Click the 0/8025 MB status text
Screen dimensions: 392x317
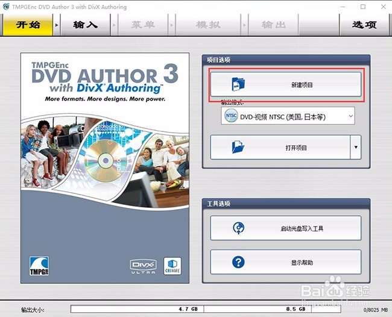point(375,310)
